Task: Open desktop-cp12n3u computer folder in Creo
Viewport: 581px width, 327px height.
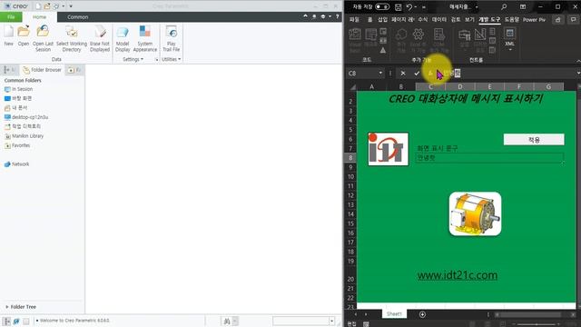Action: pyautogui.click(x=26, y=117)
